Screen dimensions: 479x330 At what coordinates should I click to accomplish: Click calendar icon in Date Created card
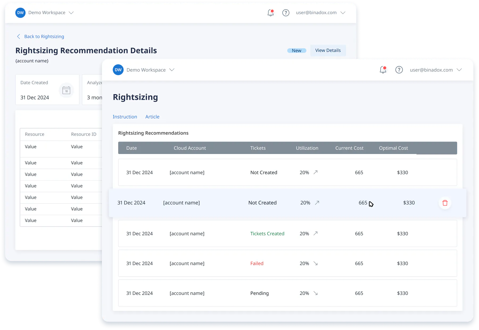point(66,90)
